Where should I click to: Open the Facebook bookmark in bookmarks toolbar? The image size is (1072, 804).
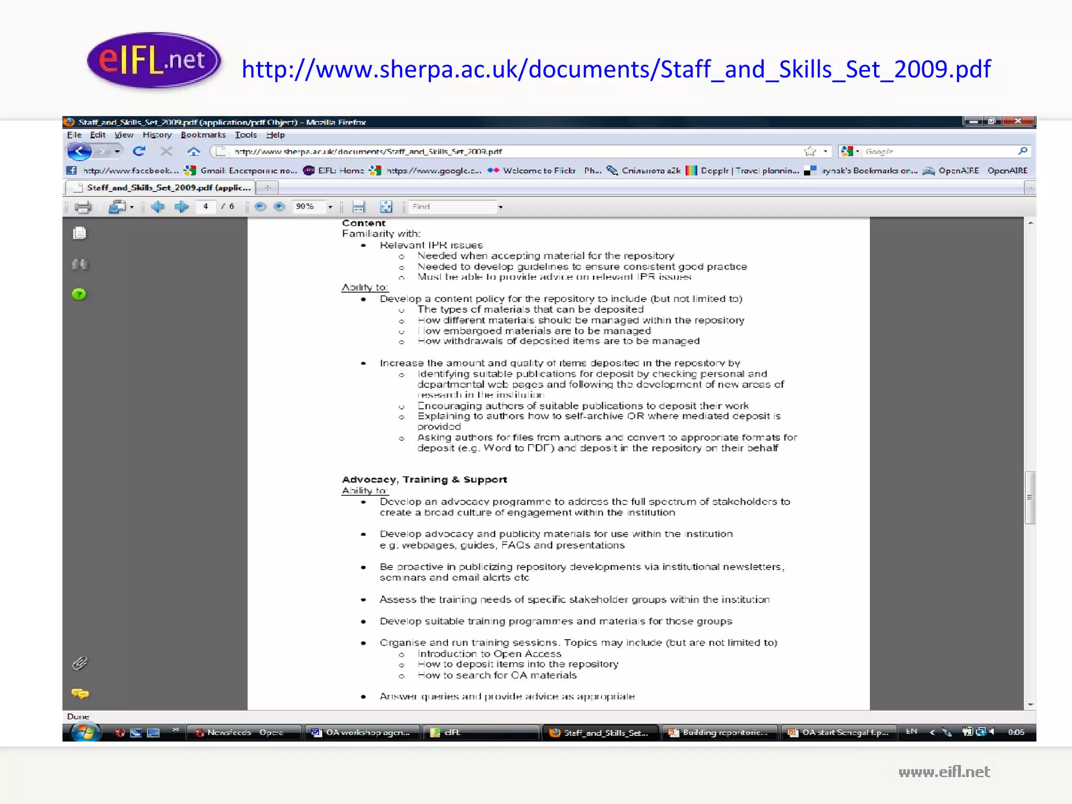coord(123,171)
